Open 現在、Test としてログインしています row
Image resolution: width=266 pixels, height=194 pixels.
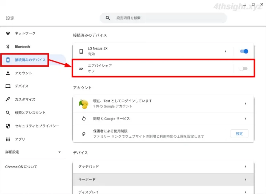click(x=163, y=104)
